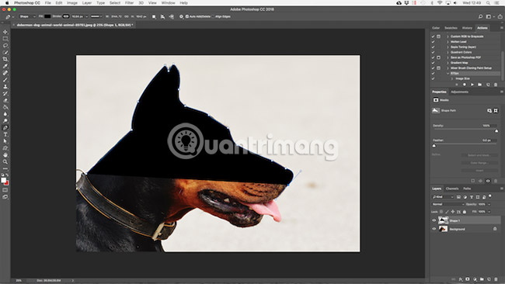Click the Stroke color swatch
The width and height of the screenshot is (505, 284).
tap(66, 16)
